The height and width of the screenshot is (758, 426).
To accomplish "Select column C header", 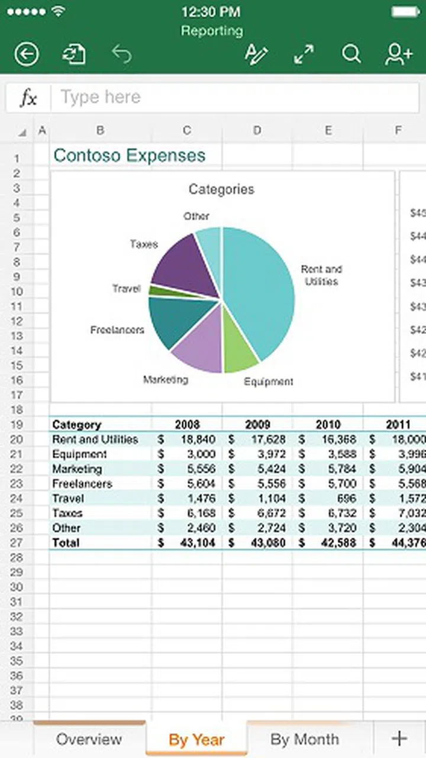I will pos(187,131).
